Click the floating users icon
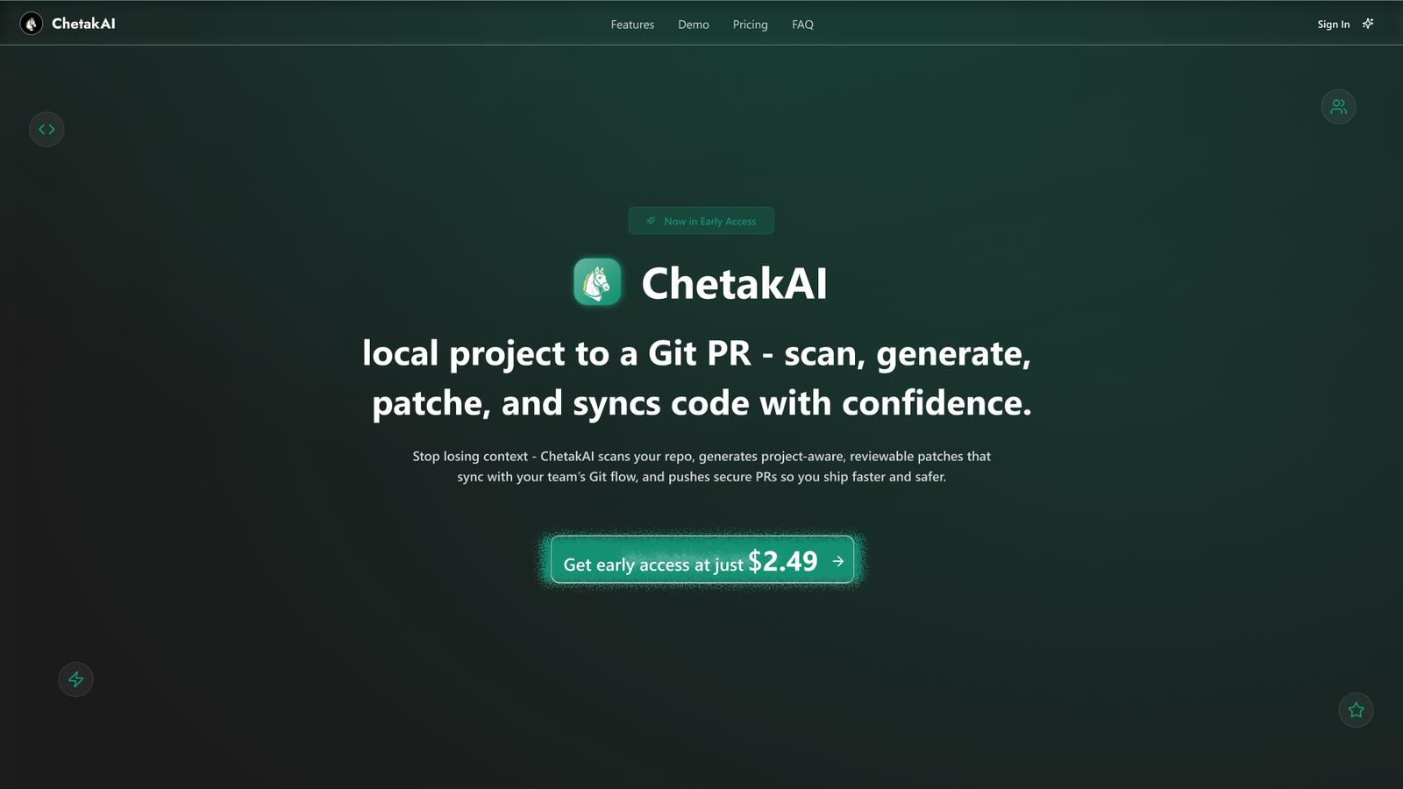Viewport: 1403px width, 789px height. click(1338, 107)
